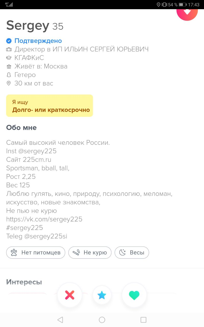Tap the location pin distance icon
The width and height of the screenshot is (204, 327).
click(9, 83)
